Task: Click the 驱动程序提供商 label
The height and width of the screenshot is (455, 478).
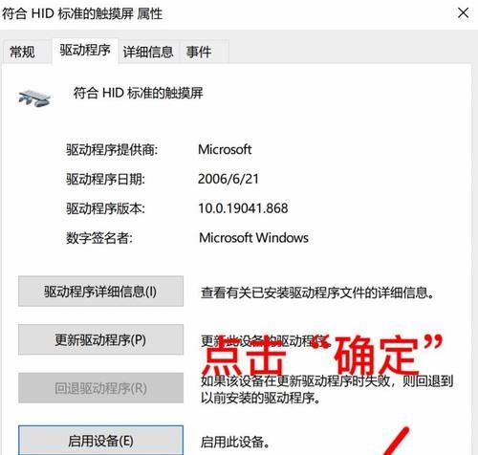Action: [112, 150]
